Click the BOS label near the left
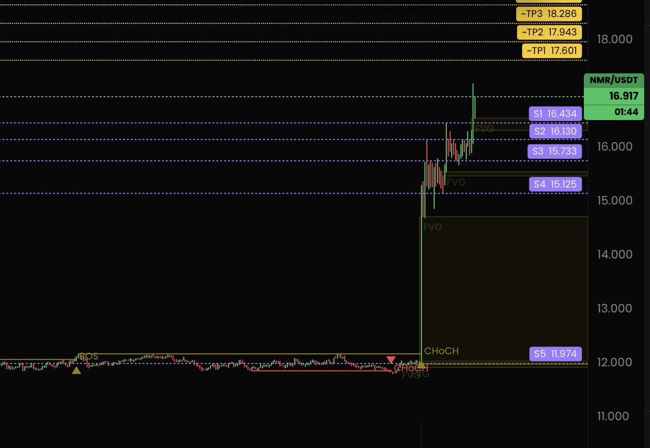This screenshot has width=650, height=448. tap(89, 357)
